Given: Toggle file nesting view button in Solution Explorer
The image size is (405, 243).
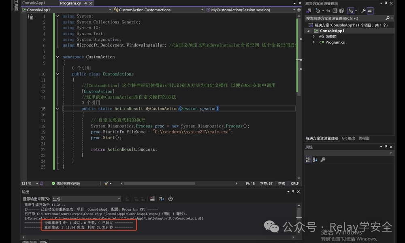Looking at the screenshot, I should coord(350,11).
